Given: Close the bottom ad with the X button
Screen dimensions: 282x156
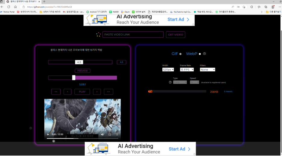Looking at the screenshot, I should pos(54,141).
